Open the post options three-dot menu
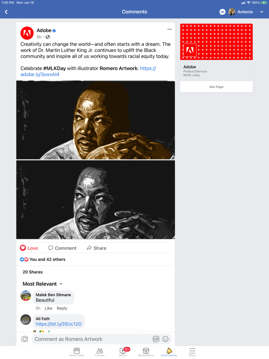This screenshot has height=359, width=269. pyautogui.click(x=170, y=29)
